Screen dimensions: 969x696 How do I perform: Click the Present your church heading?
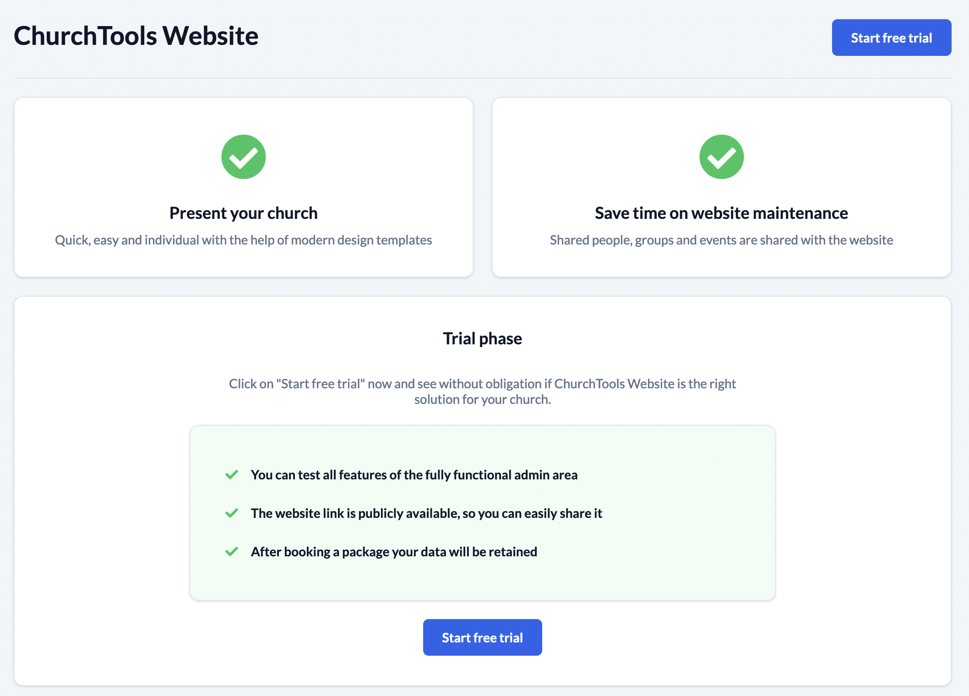tap(244, 213)
